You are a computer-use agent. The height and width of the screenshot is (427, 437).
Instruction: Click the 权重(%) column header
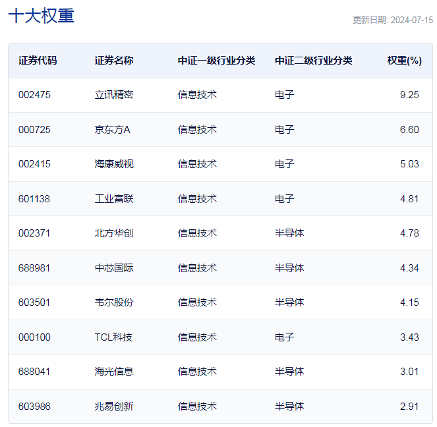[405, 61]
